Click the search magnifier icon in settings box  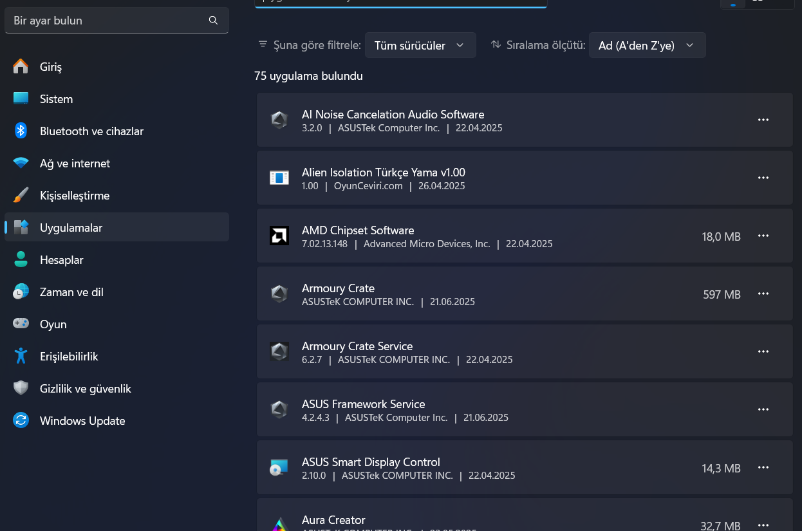coord(213,21)
